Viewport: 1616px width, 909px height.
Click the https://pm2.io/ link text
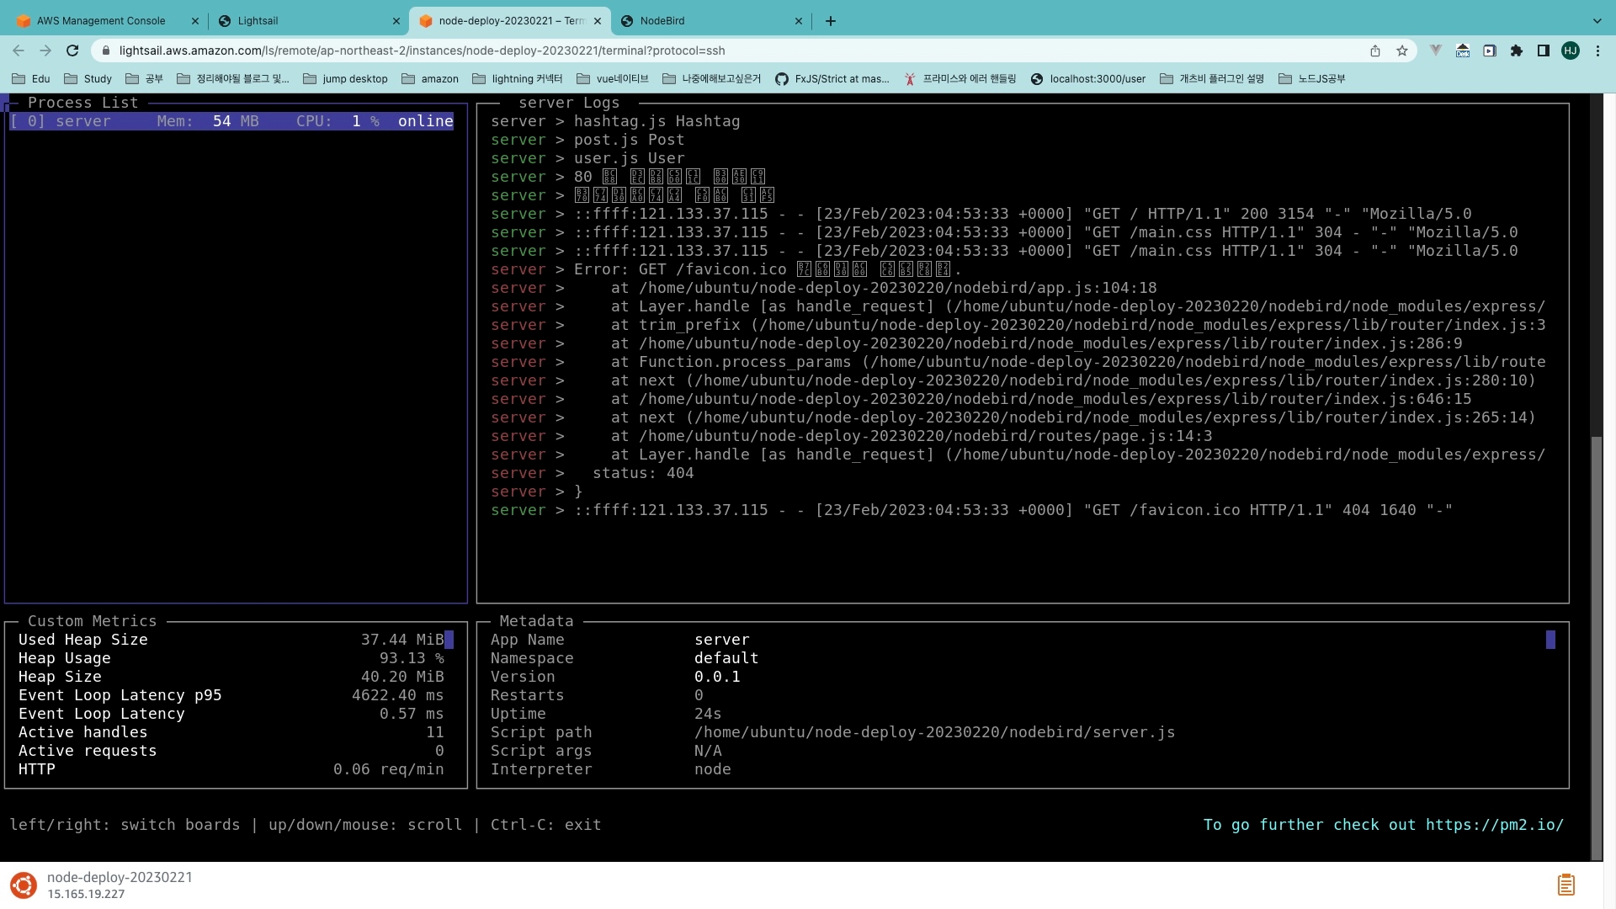1494,825
